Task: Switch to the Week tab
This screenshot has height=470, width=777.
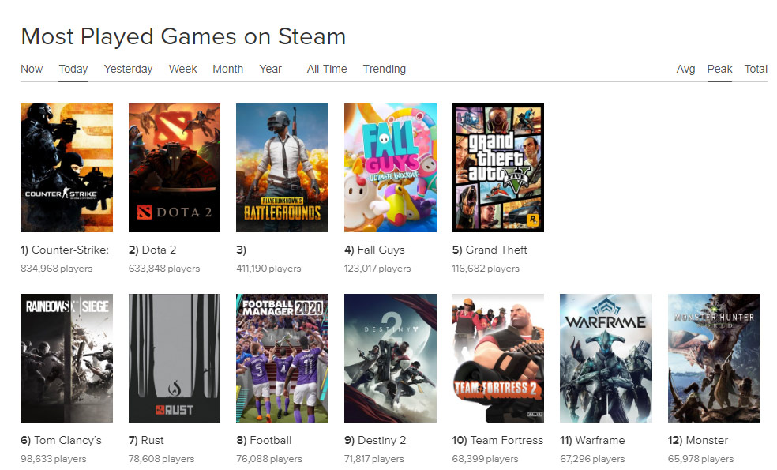Action: (x=183, y=69)
